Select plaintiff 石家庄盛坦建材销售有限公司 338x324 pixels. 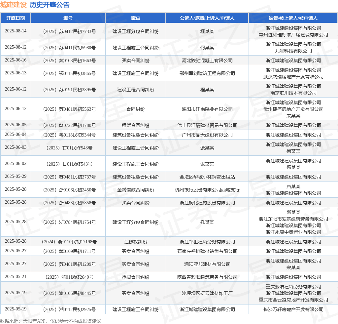207,252
